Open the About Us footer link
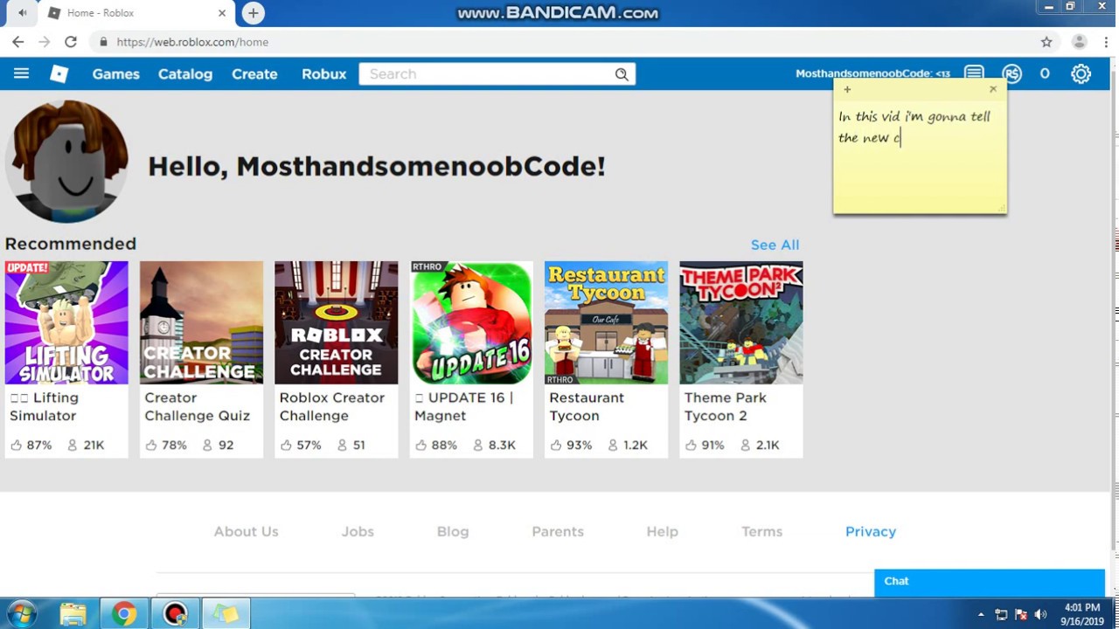1119x629 pixels. [x=246, y=531]
